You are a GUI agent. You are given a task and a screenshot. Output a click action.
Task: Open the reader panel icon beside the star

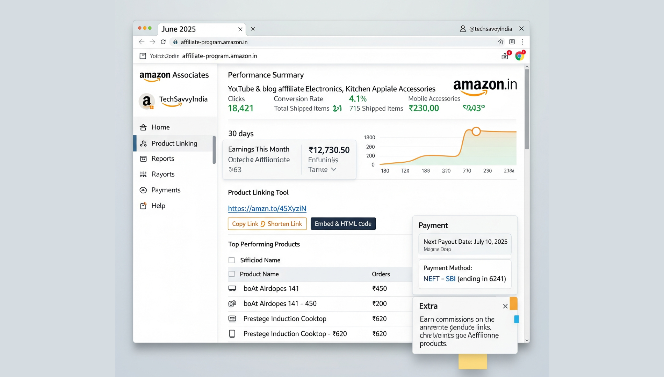[x=512, y=42]
